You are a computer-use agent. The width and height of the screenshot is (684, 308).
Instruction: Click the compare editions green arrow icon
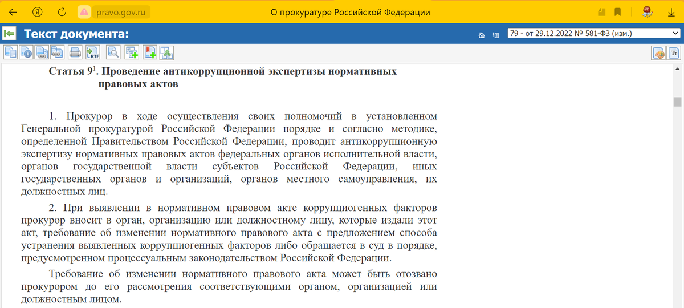click(166, 52)
